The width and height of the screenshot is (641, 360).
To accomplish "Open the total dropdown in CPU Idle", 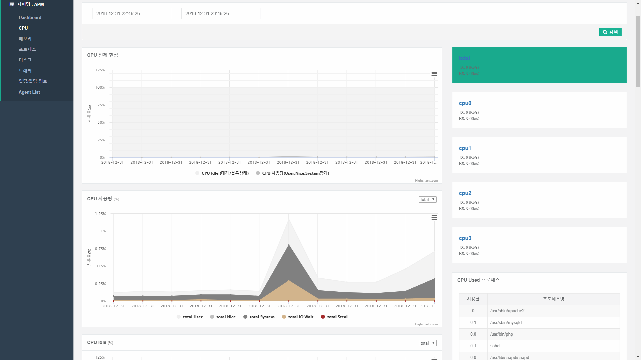I will (428, 343).
